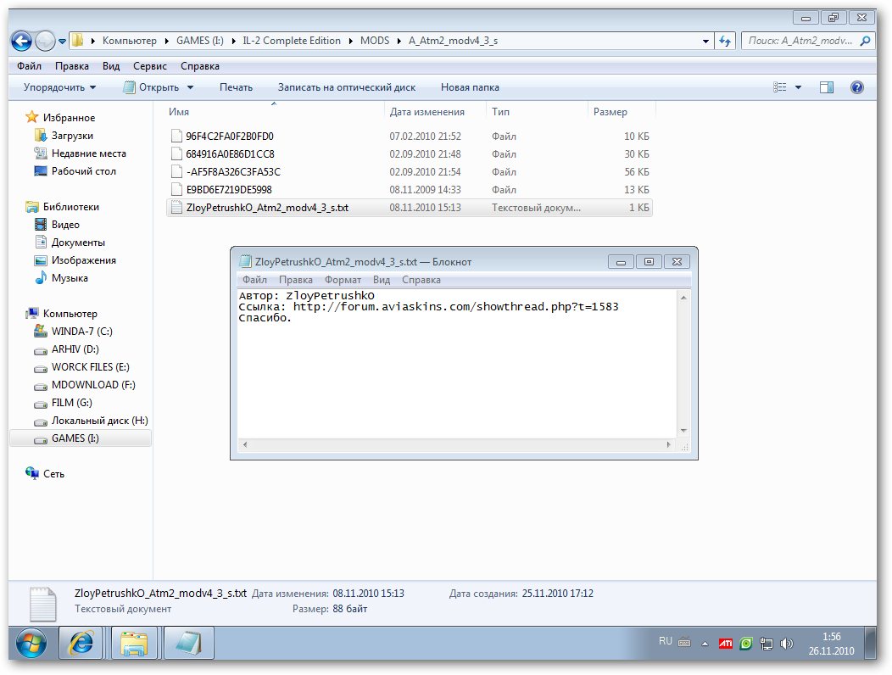Open 'Упорядочить' toolbar dropdown
This screenshot has height=675, width=892.
tap(59, 87)
